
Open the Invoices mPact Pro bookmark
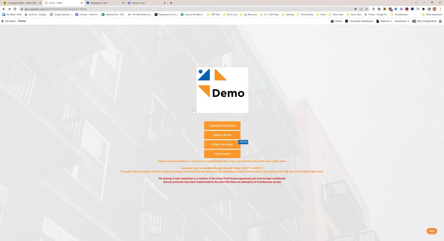coord(87,15)
